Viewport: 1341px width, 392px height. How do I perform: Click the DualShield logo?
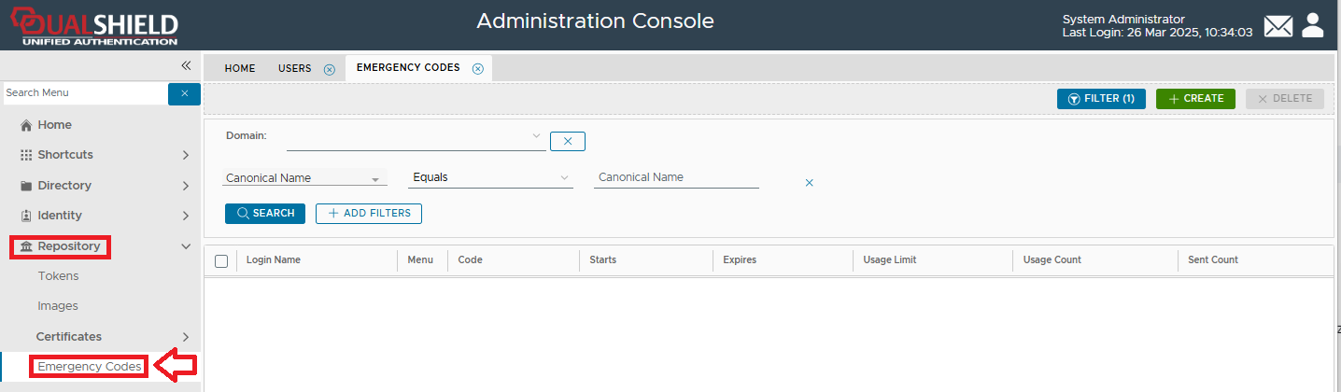tap(93, 25)
